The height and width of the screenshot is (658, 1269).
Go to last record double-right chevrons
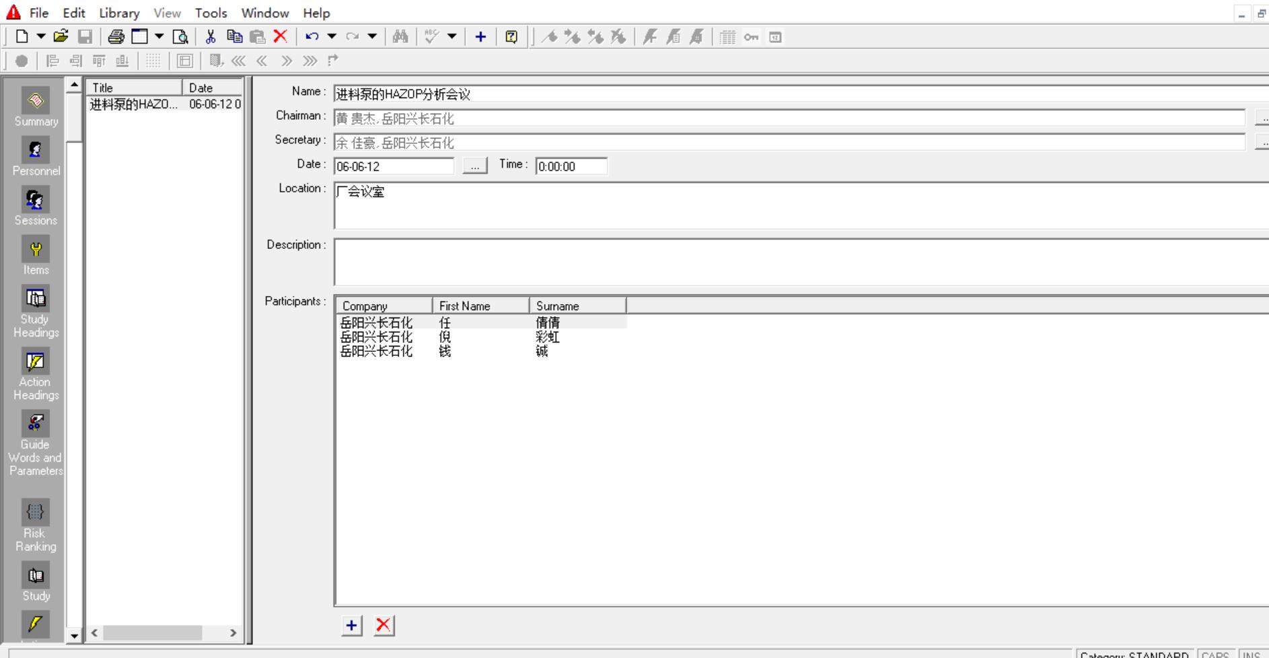coord(310,61)
